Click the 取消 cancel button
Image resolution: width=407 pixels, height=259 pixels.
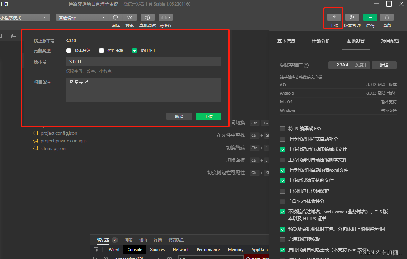179,117
